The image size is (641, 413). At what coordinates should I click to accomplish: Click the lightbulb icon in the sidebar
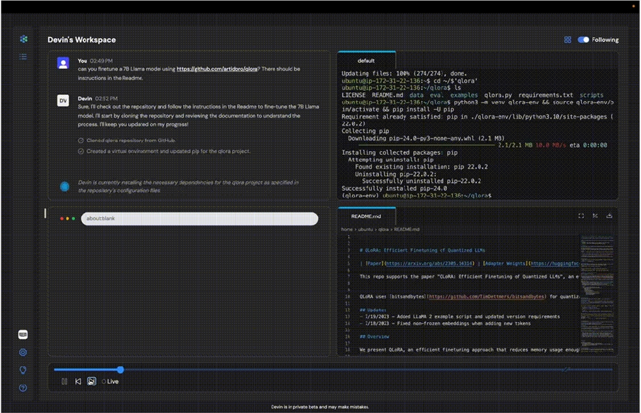pos(23,370)
